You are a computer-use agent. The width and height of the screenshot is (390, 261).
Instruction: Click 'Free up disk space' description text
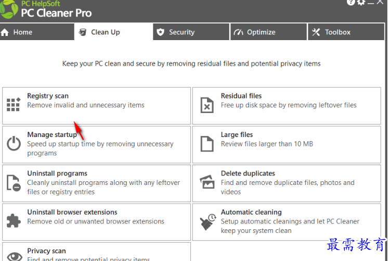[289, 105]
